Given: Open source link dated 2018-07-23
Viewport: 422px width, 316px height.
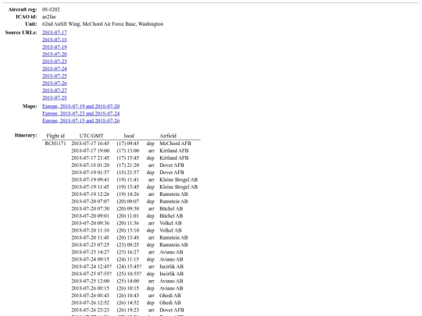Looking at the screenshot, I should pyautogui.click(x=55, y=62).
